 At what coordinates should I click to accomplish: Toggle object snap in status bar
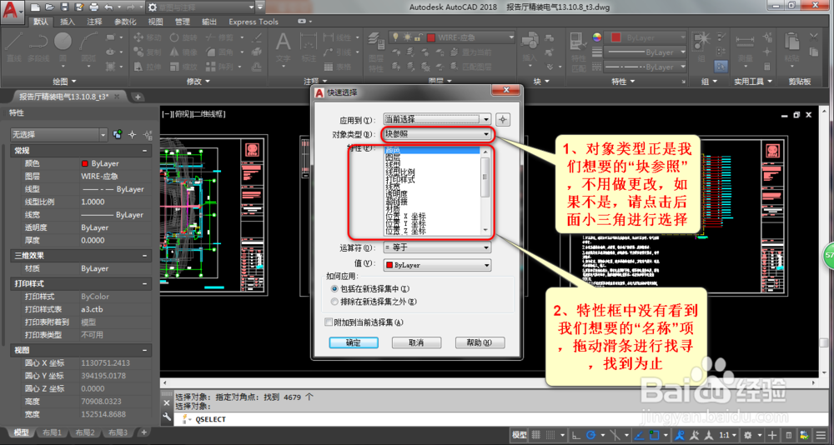654,434
